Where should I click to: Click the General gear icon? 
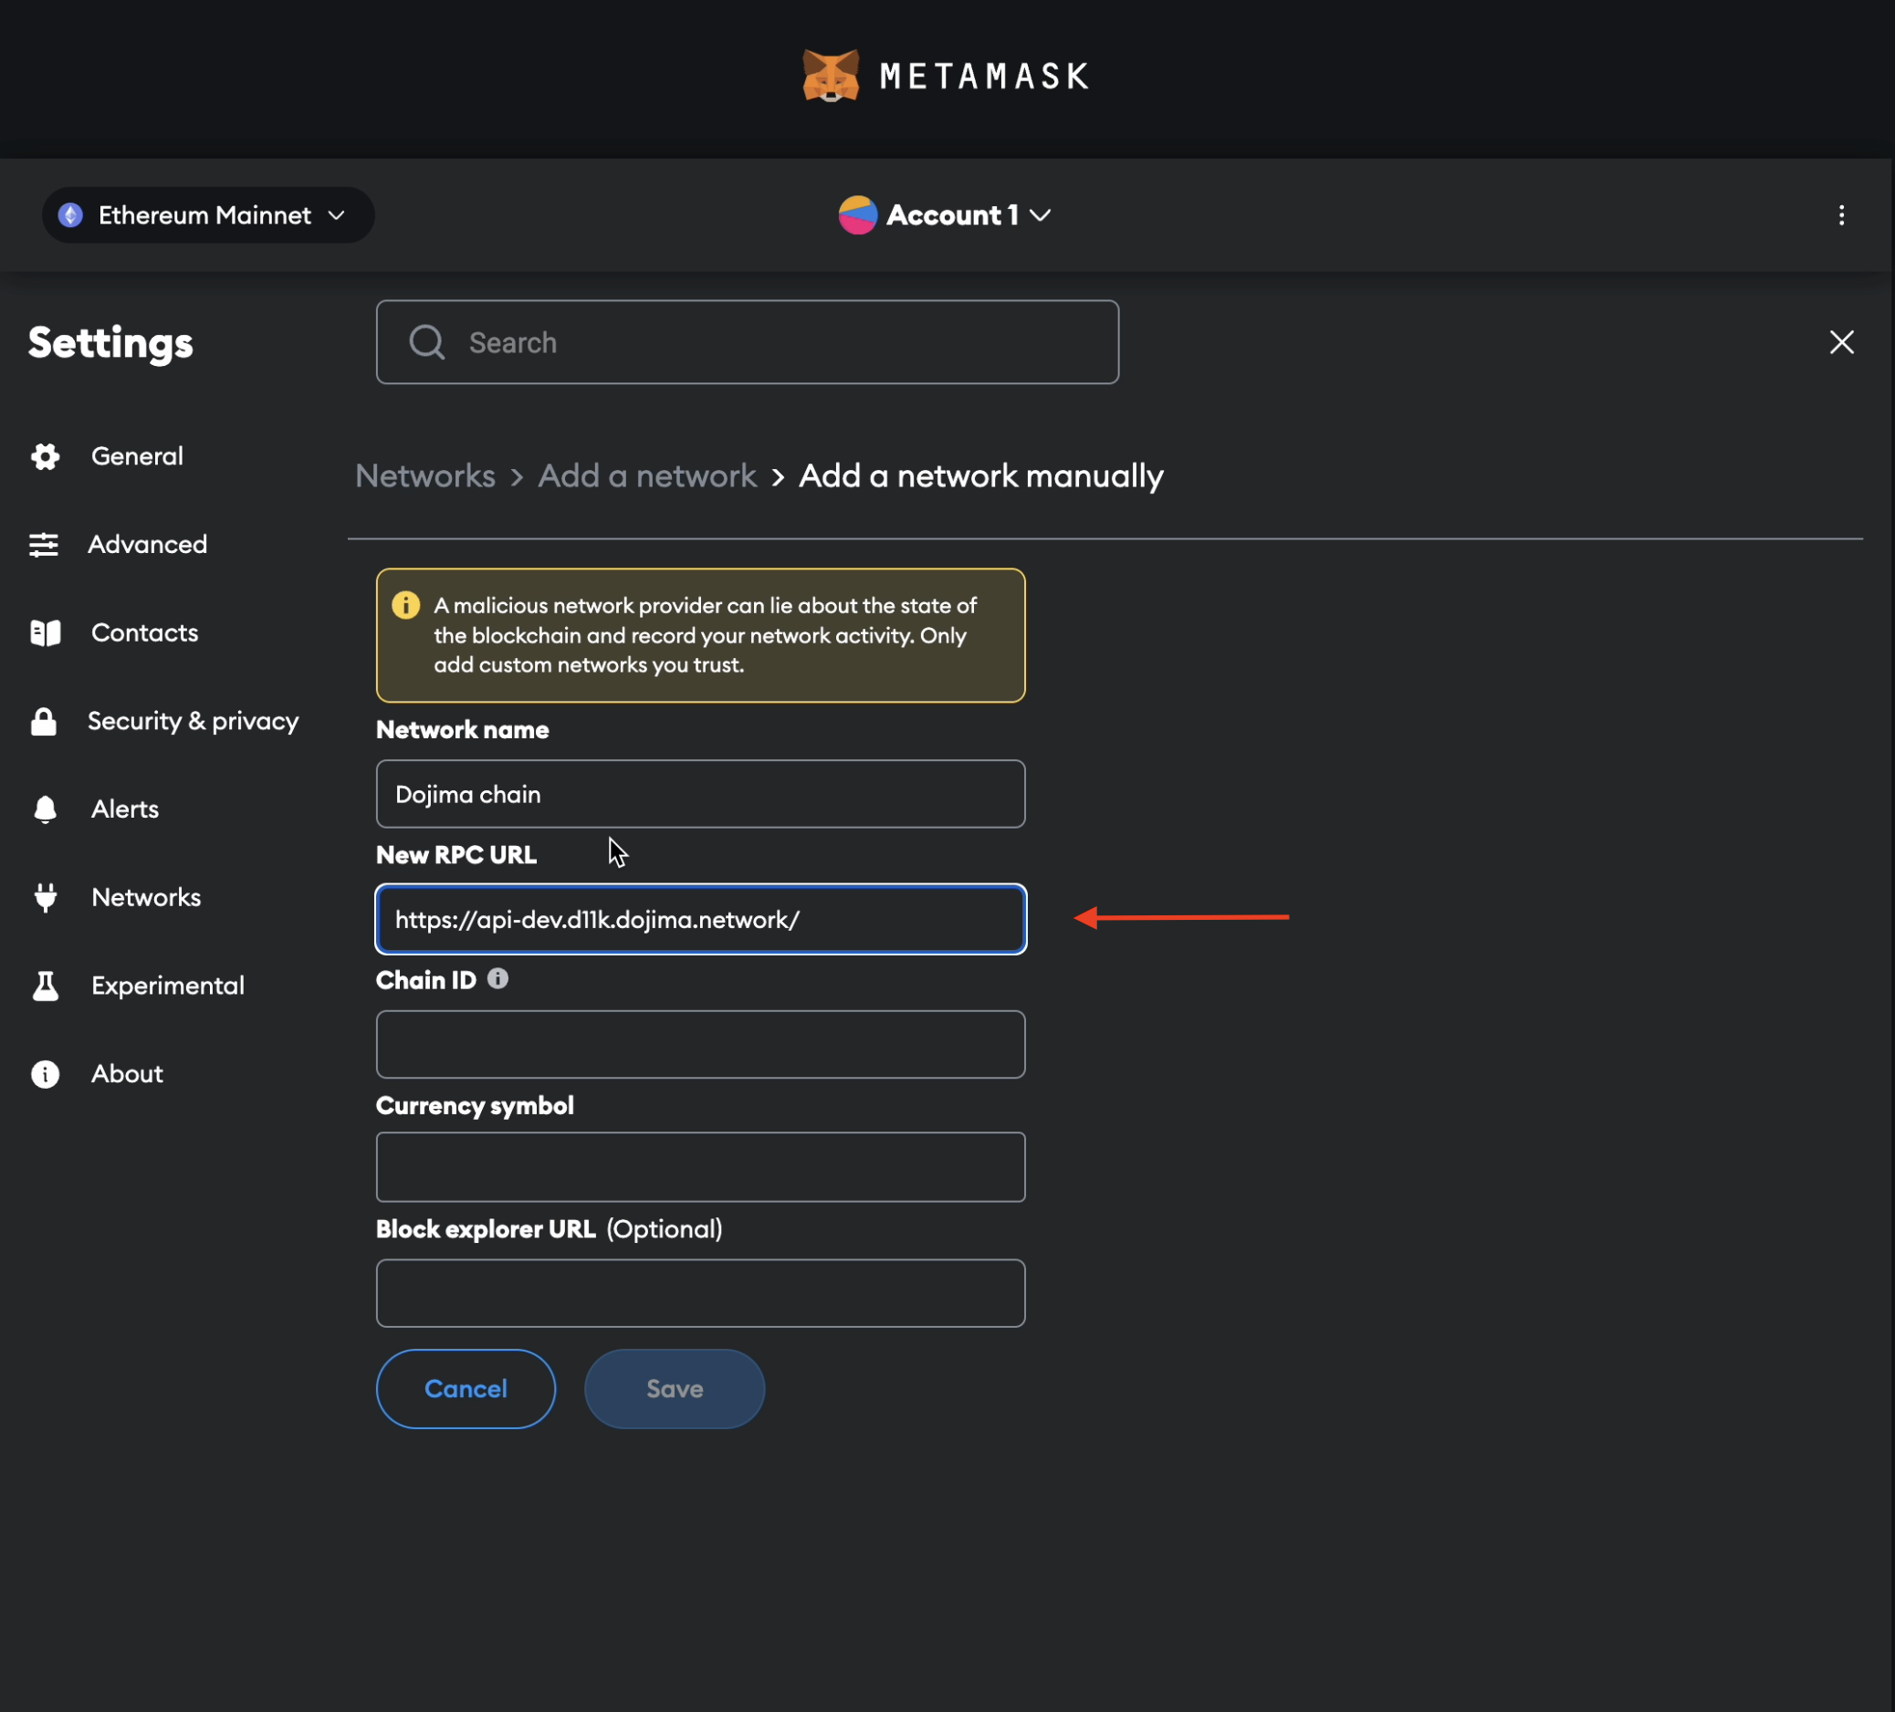pos(45,455)
